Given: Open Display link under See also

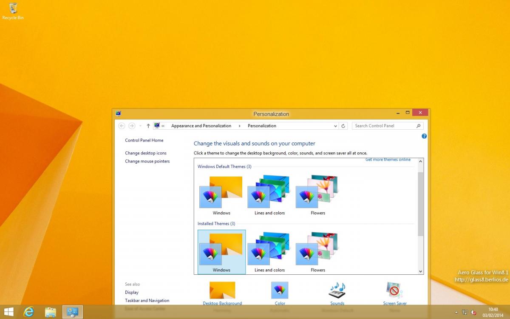Looking at the screenshot, I should (132, 293).
